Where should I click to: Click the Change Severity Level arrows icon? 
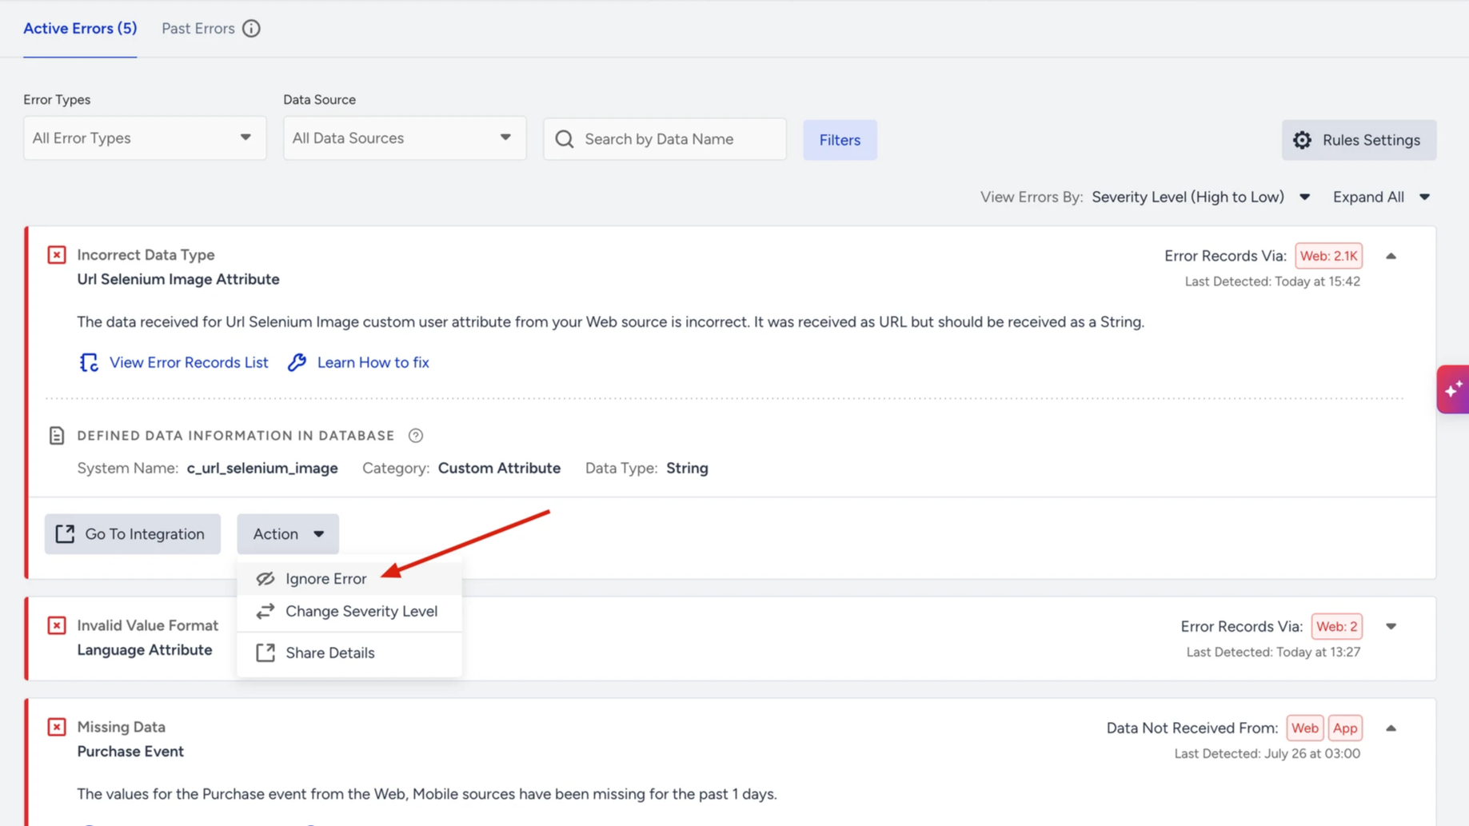(265, 612)
